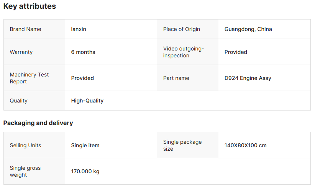Click Provided next to Video outgoing-inspection
Image resolution: width=315 pixels, height=187 pixels.
pos(236,52)
